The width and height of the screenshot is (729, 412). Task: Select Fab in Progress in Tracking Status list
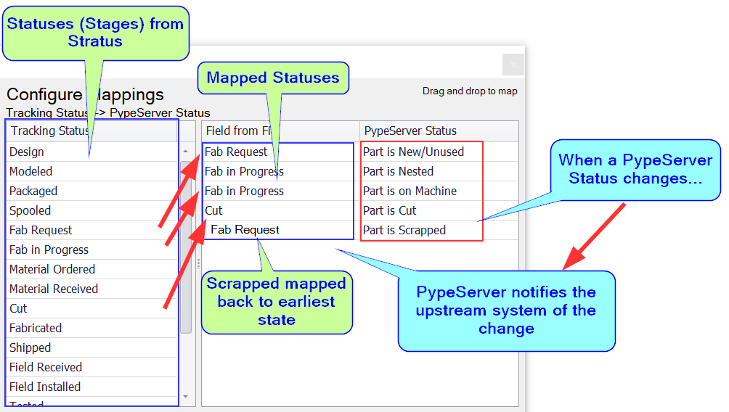click(x=92, y=250)
